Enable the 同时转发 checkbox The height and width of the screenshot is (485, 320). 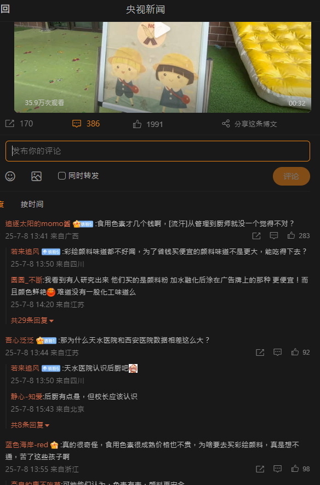[62, 176]
